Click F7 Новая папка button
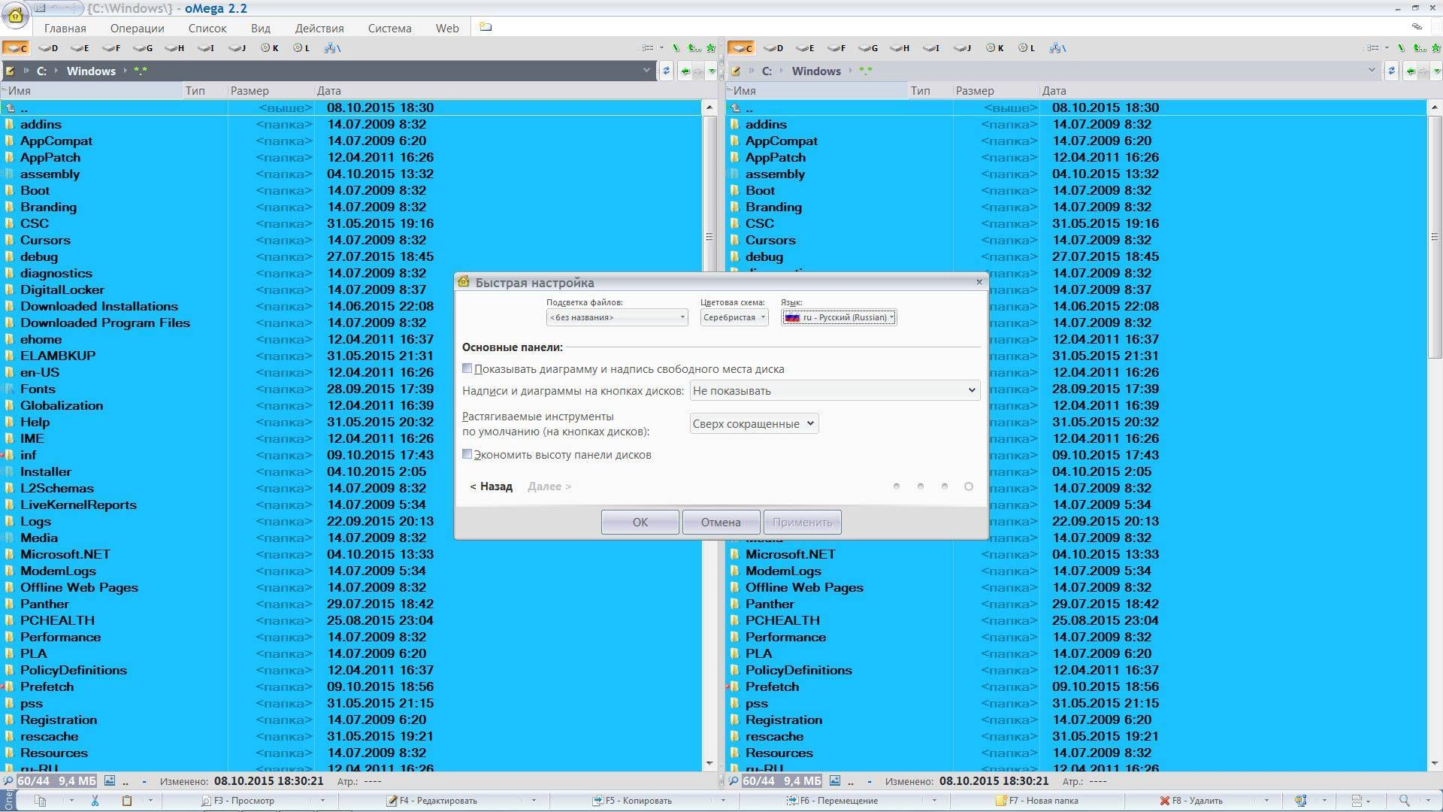This screenshot has width=1443, height=812. tap(1037, 801)
